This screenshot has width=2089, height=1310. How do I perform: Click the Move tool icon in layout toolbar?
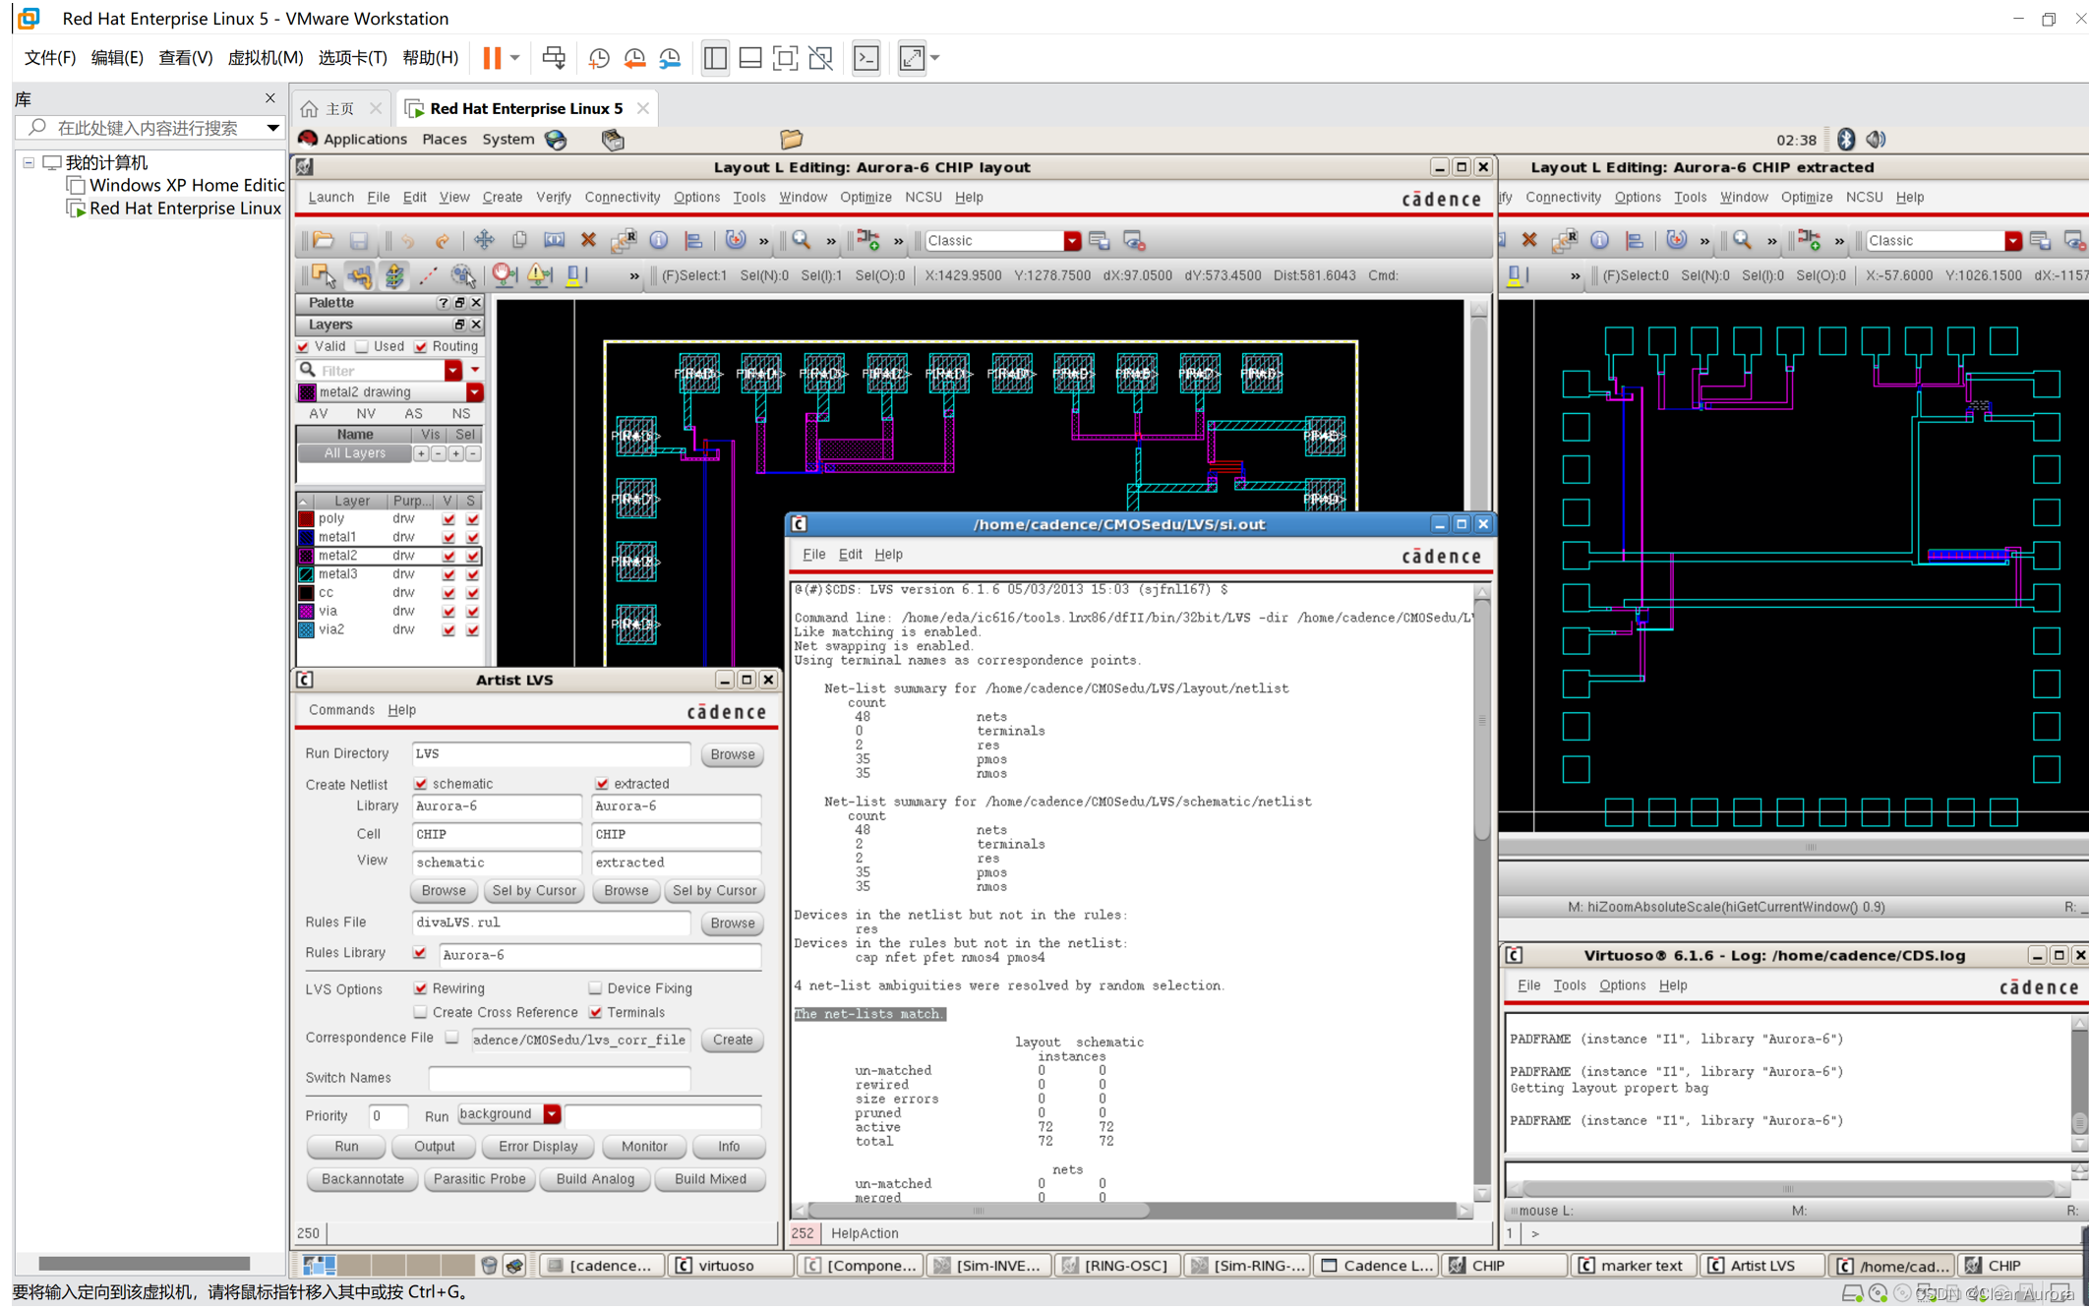tap(484, 241)
